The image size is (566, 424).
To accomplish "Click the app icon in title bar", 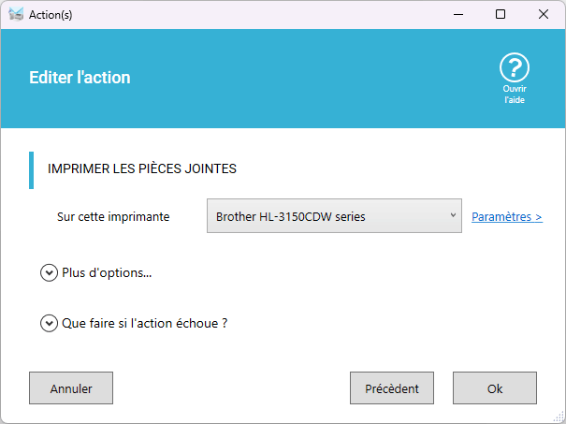I will (x=16, y=14).
